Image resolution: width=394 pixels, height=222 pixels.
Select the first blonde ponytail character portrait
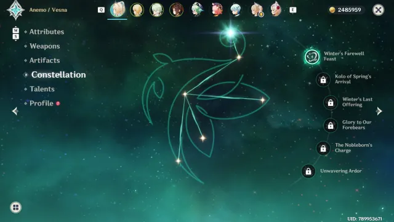pyautogui.click(x=118, y=10)
